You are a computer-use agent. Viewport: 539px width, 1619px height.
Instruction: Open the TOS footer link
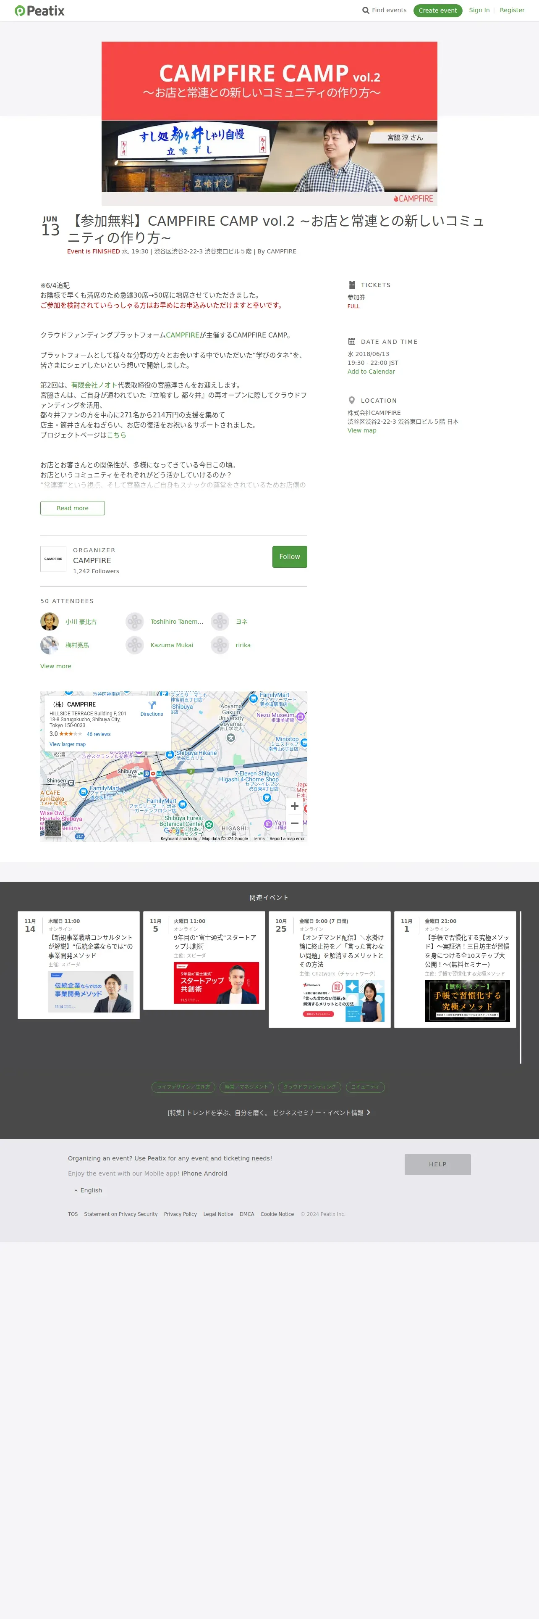point(73,1214)
